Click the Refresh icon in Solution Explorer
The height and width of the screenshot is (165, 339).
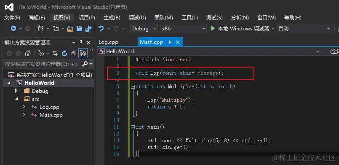click(64, 53)
